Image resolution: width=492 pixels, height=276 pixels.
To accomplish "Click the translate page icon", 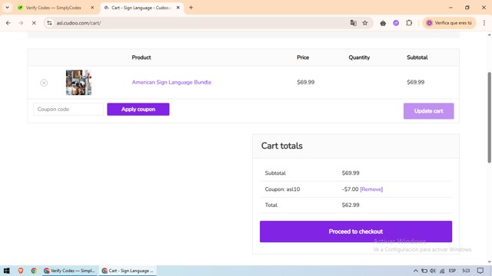I will click(x=354, y=23).
